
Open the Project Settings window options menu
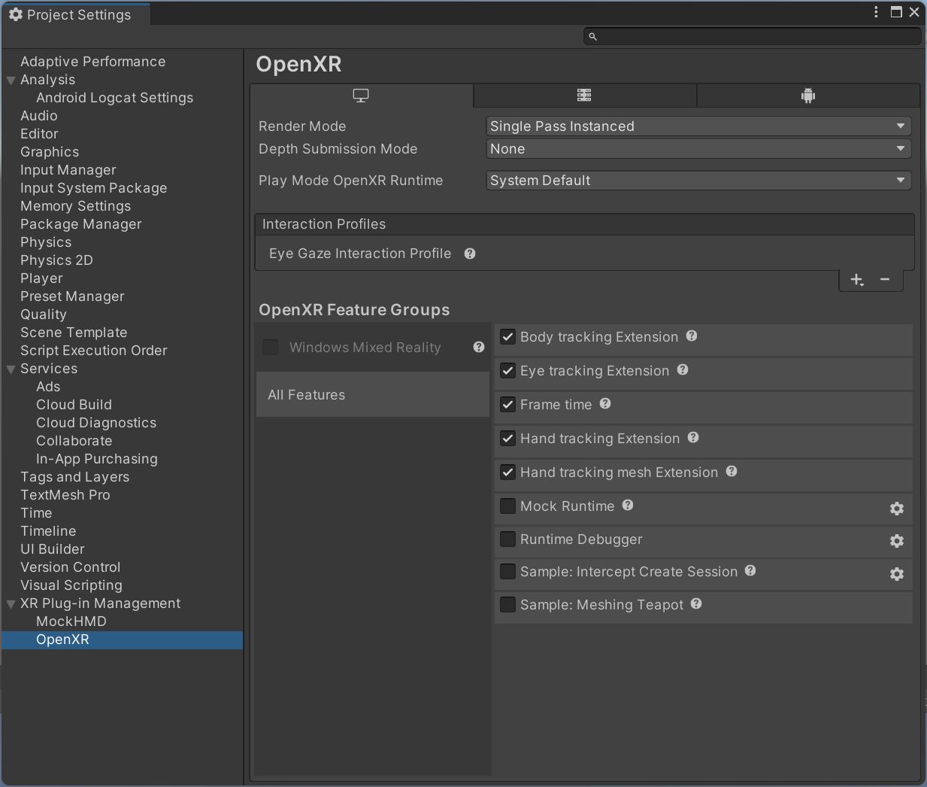pyautogui.click(x=876, y=12)
